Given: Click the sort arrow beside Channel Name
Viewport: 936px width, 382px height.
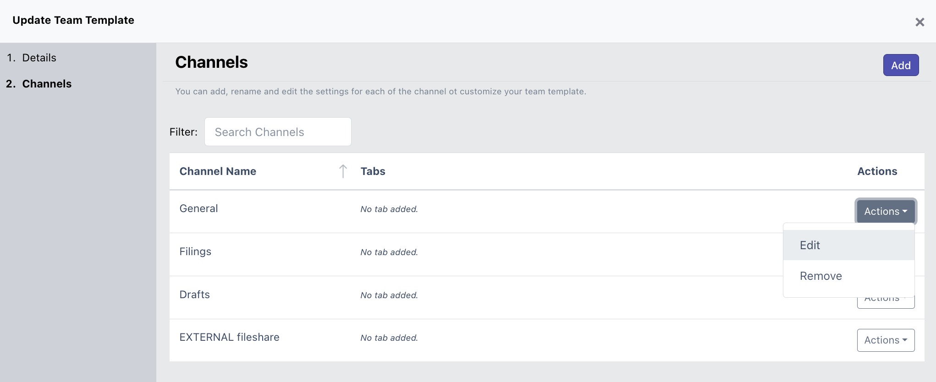Looking at the screenshot, I should pyautogui.click(x=343, y=171).
